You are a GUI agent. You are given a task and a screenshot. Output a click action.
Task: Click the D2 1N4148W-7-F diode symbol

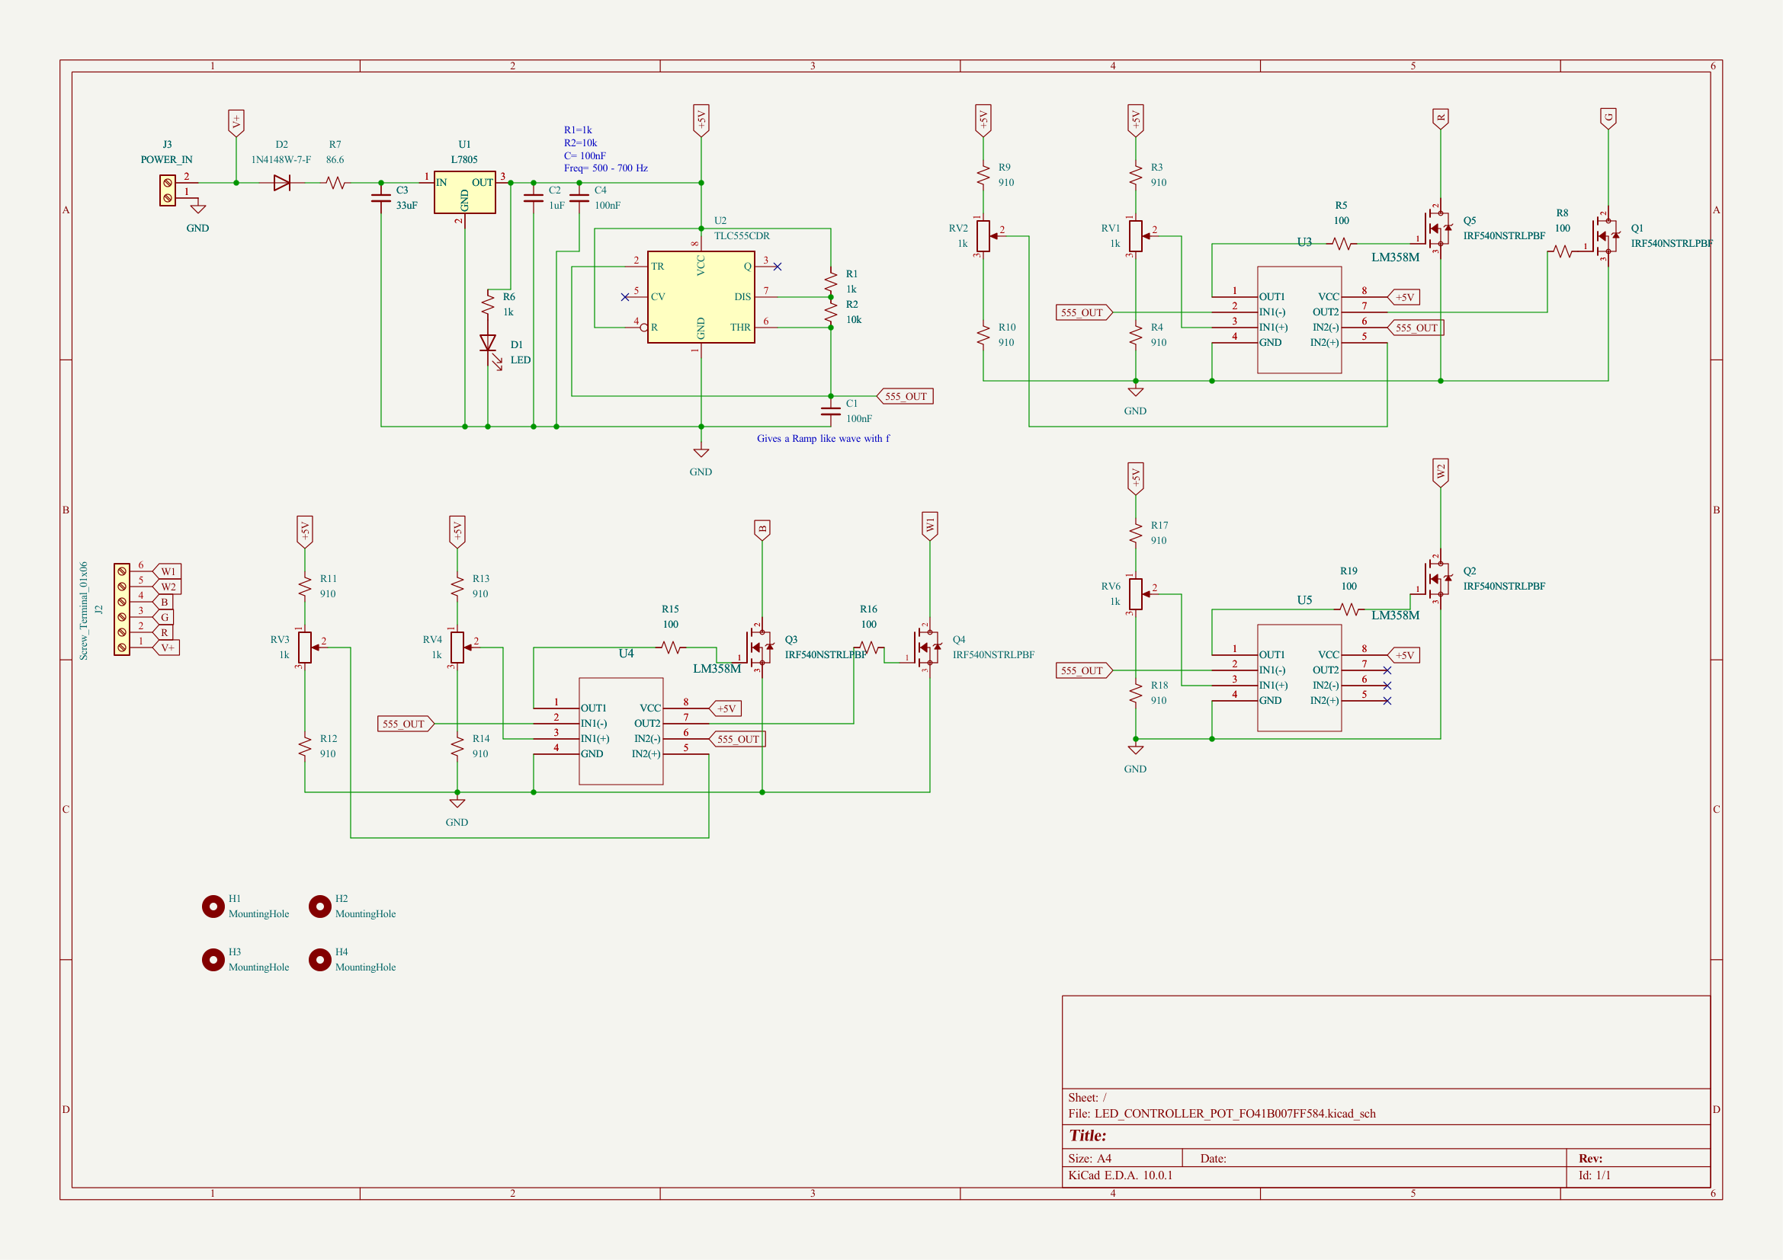[x=282, y=183]
